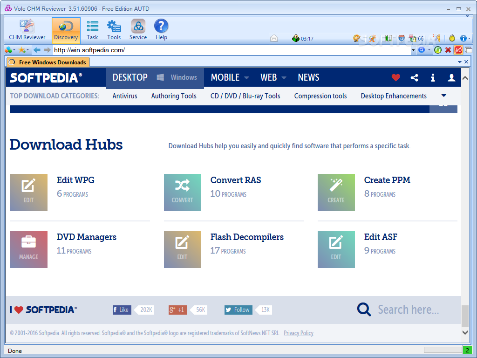Click the golden keys icon

pyautogui.click(x=436, y=38)
